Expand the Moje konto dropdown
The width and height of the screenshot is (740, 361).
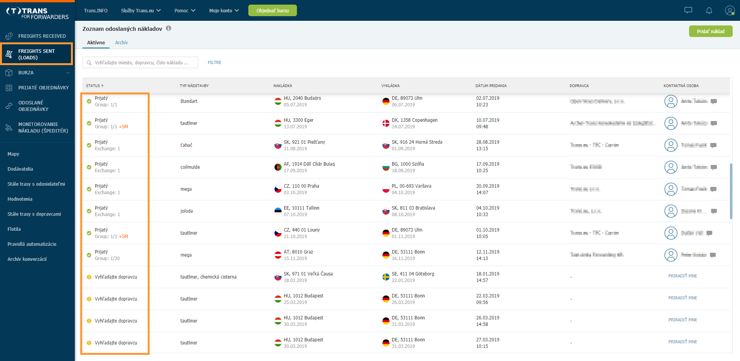click(x=224, y=10)
